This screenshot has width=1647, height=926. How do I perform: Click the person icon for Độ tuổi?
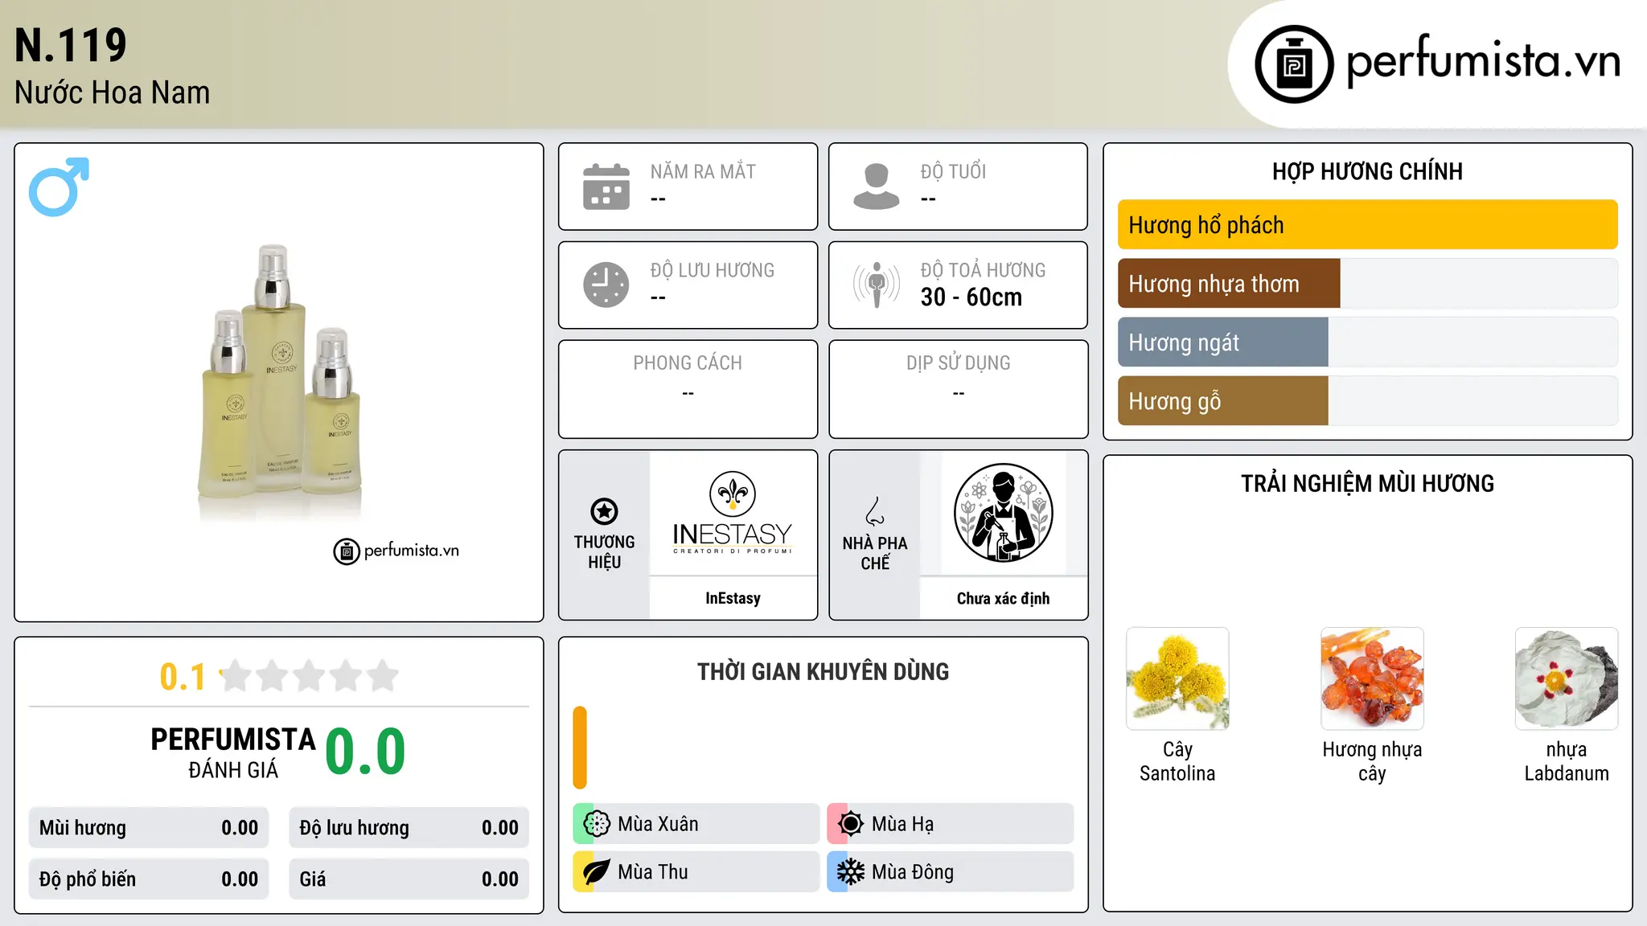point(877,186)
